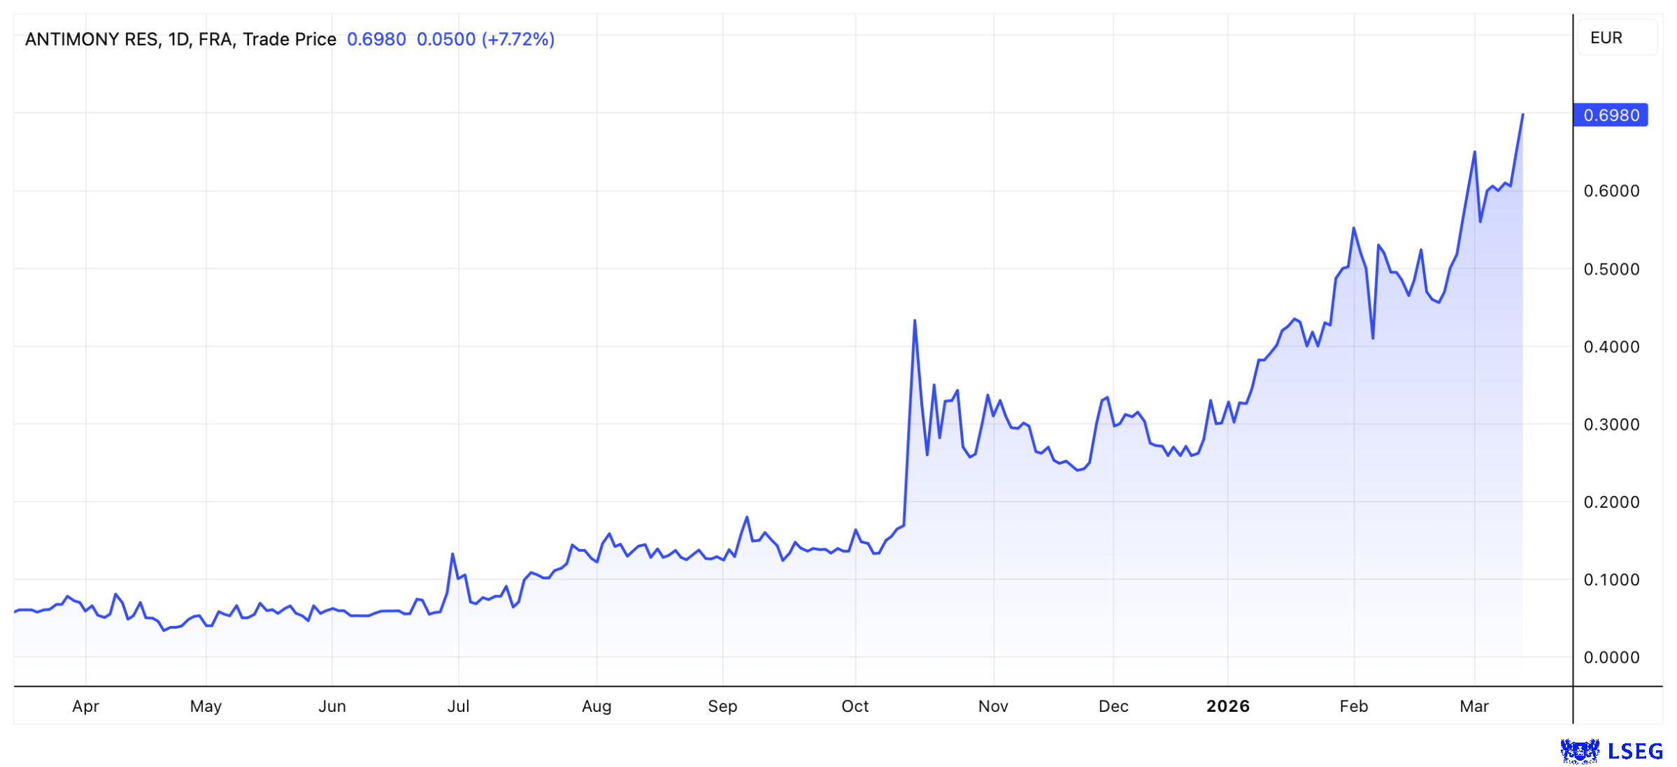Click the 0.6000 price axis label
Image resolution: width=1677 pixels, height=767 pixels.
(1611, 191)
